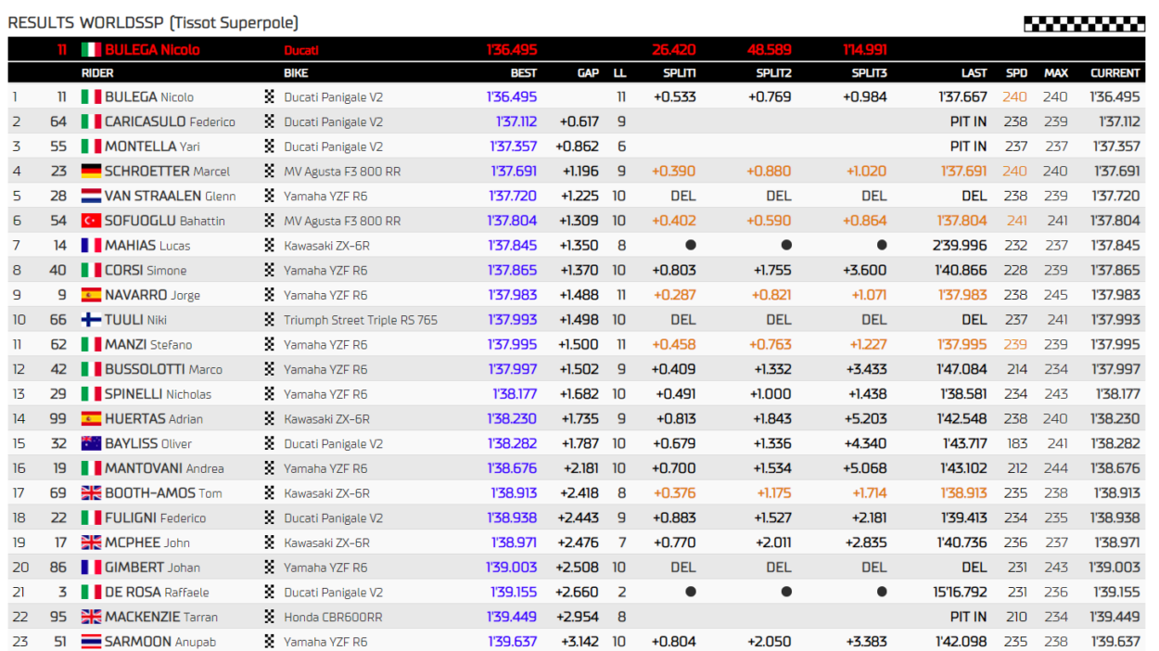This screenshot has height=651, width=1159.
Task: Click the German flag next to SCHROETTER
Action: pyautogui.click(x=91, y=171)
